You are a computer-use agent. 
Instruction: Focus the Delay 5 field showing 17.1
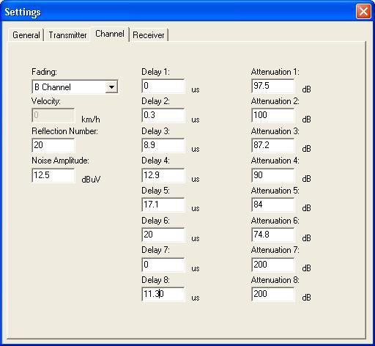click(x=163, y=205)
